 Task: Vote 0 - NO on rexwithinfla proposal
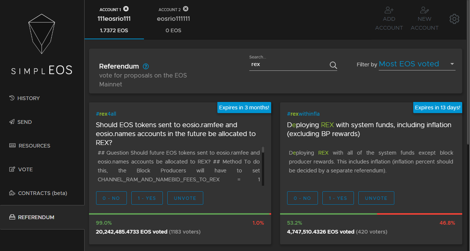tap(302, 198)
